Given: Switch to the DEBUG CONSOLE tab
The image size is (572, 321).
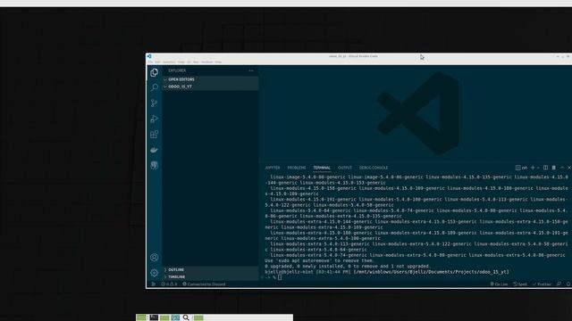Looking at the screenshot, I should [374, 168].
